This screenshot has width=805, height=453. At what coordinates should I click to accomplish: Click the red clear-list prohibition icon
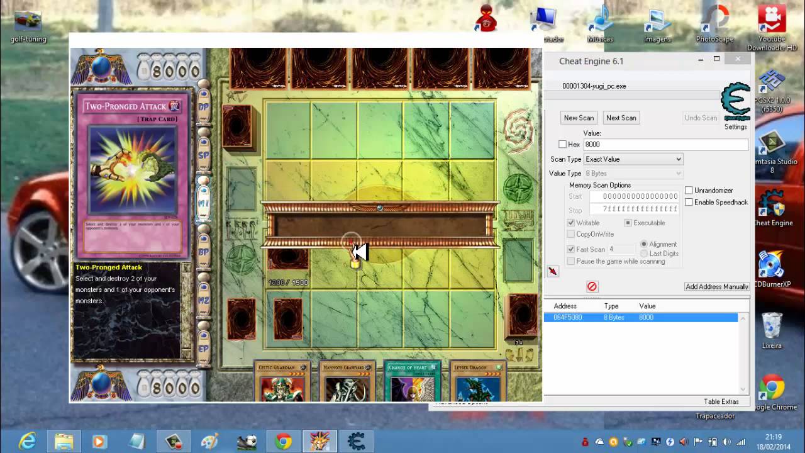(x=592, y=286)
